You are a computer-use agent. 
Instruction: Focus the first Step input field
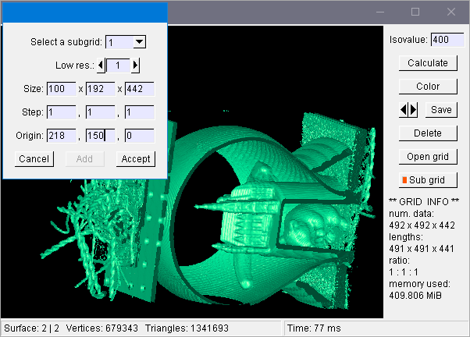click(x=61, y=112)
